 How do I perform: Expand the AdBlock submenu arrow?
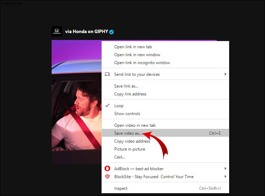pos(225,168)
